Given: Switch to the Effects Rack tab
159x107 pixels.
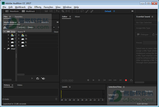Looking at the screenshot, I should pos(29,22).
